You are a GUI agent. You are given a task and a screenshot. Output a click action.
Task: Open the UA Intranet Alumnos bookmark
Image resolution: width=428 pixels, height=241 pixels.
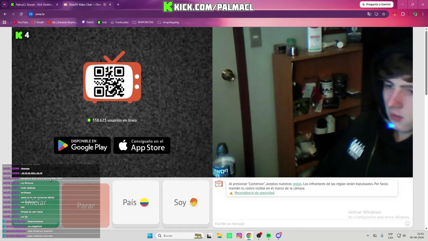coord(62,22)
